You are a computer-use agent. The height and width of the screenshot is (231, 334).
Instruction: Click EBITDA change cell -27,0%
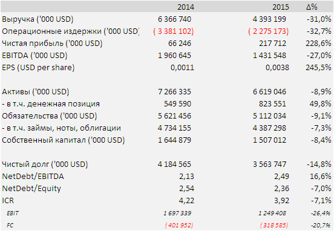319,56
